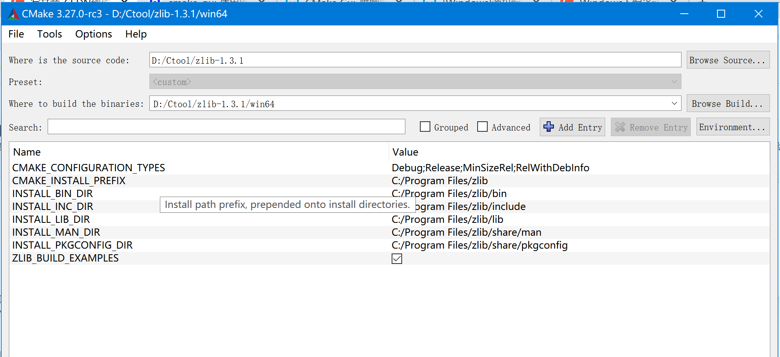Focus the source code path field
780x357 pixels.
click(415, 60)
